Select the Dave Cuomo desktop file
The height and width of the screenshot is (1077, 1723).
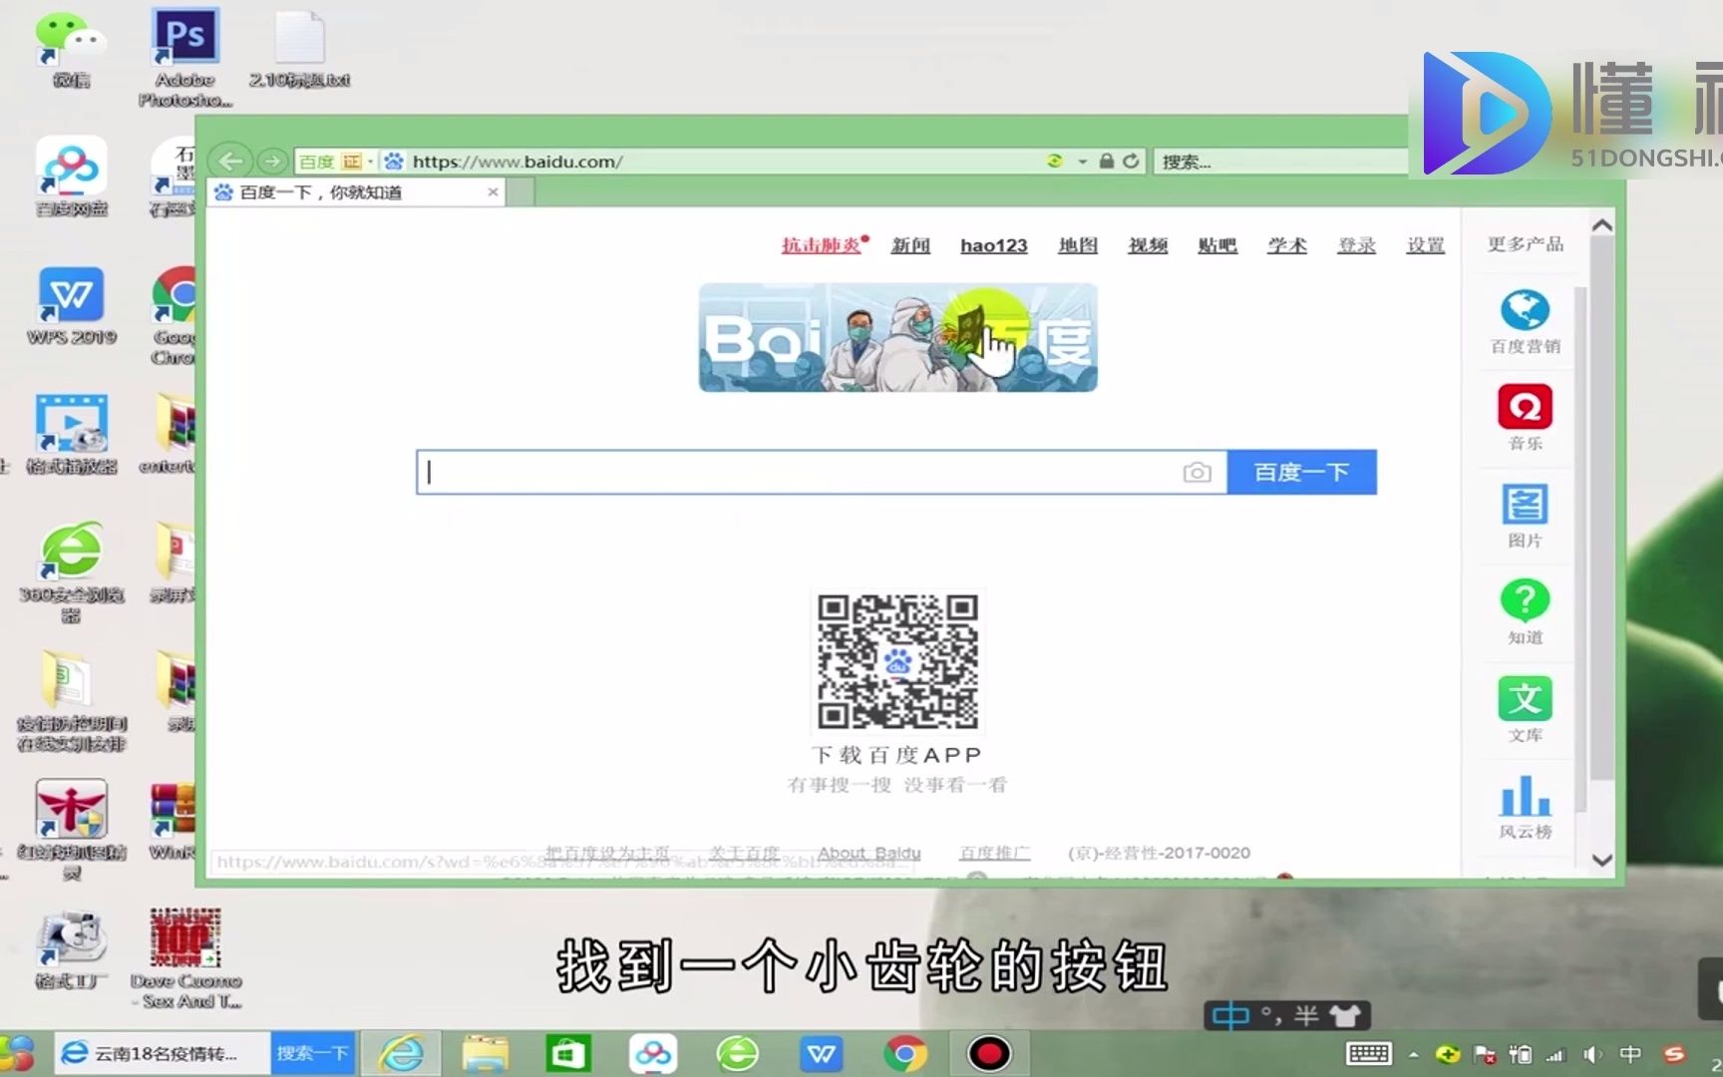click(185, 958)
